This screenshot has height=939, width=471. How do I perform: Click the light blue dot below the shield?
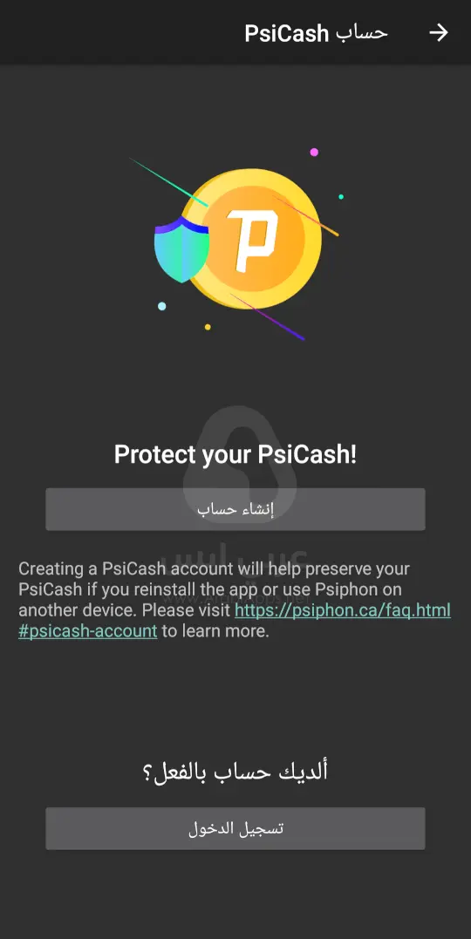(x=161, y=306)
